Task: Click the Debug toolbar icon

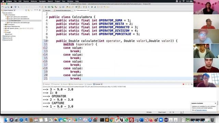Action: click(46, 7)
